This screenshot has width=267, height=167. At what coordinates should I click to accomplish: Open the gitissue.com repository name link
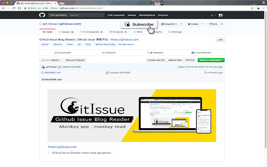tap(71, 24)
